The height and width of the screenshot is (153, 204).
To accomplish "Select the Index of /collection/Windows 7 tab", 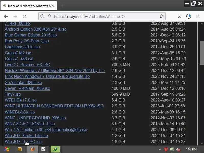I will (x=29, y=6).
